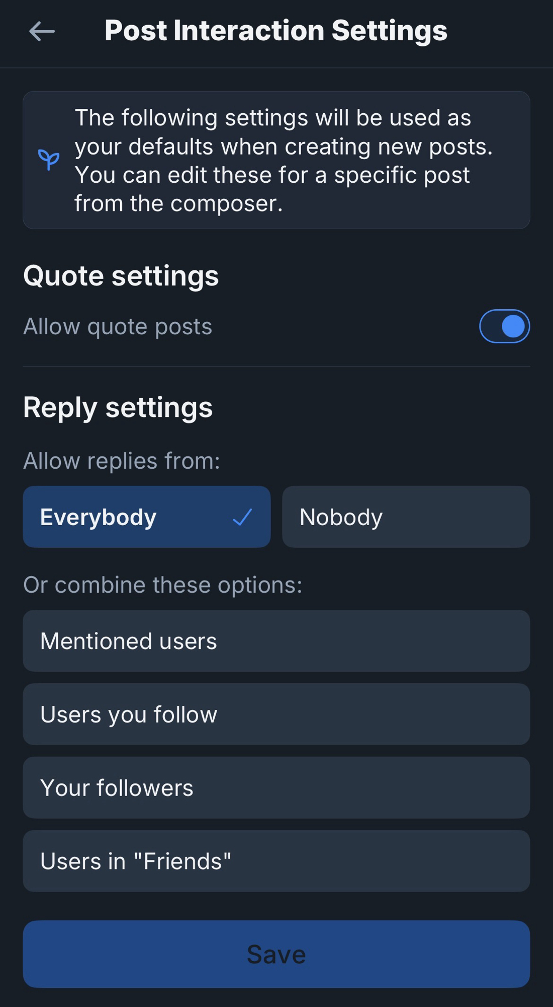Click the sprout icon in the info notice
553x1007 pixels.
(x=49, y=160)
